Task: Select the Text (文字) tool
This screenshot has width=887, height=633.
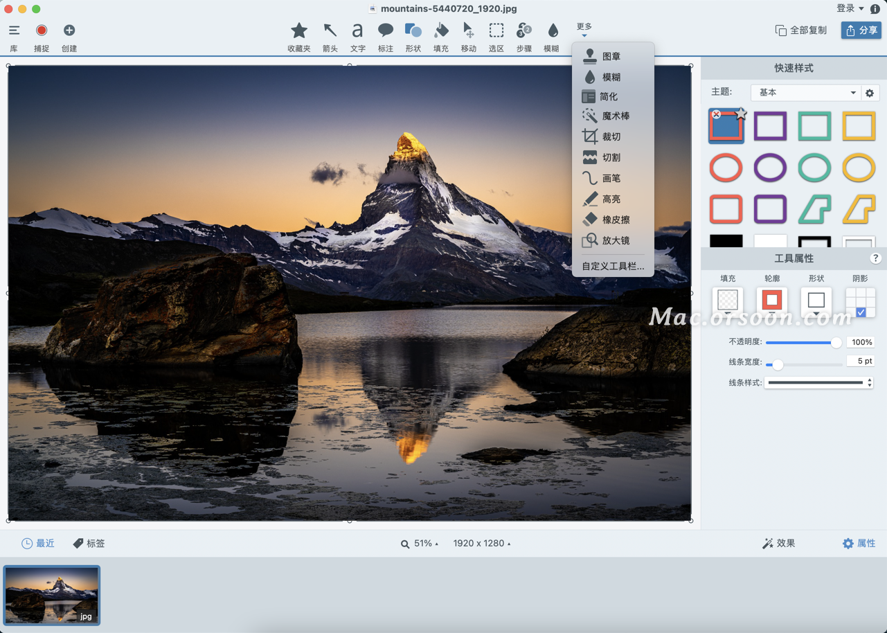Action: (357, 30)
